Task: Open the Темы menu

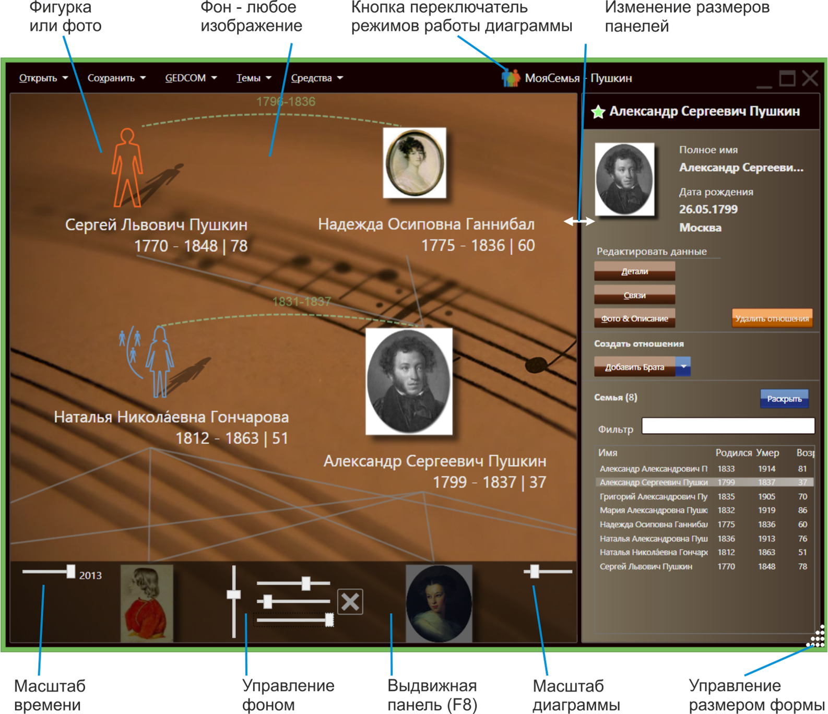Action: [x=254, y=78]
